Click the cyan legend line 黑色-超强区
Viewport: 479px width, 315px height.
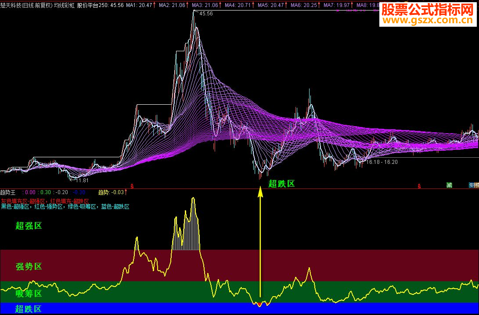point(65,207)
